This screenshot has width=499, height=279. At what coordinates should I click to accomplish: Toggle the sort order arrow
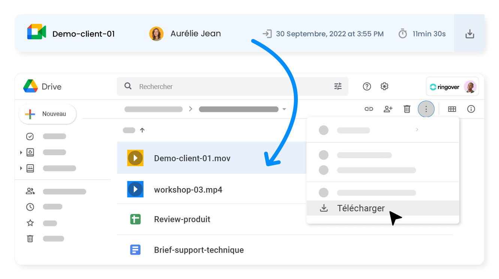tap(142, 130)
